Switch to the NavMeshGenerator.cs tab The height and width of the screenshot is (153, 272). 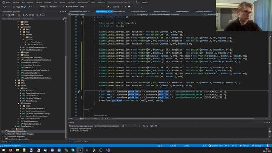pyautogui.click(x=204, y=11)
